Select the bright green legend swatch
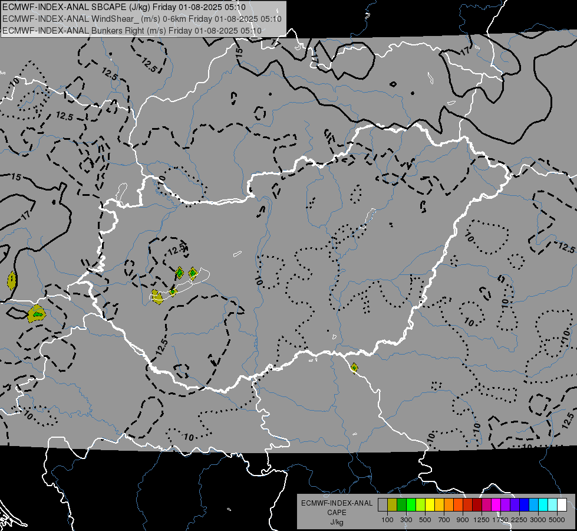577x531 pixels. (411, 505)
